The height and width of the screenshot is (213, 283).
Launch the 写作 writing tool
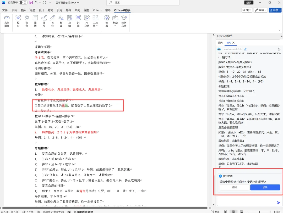[x=52, y=21]
